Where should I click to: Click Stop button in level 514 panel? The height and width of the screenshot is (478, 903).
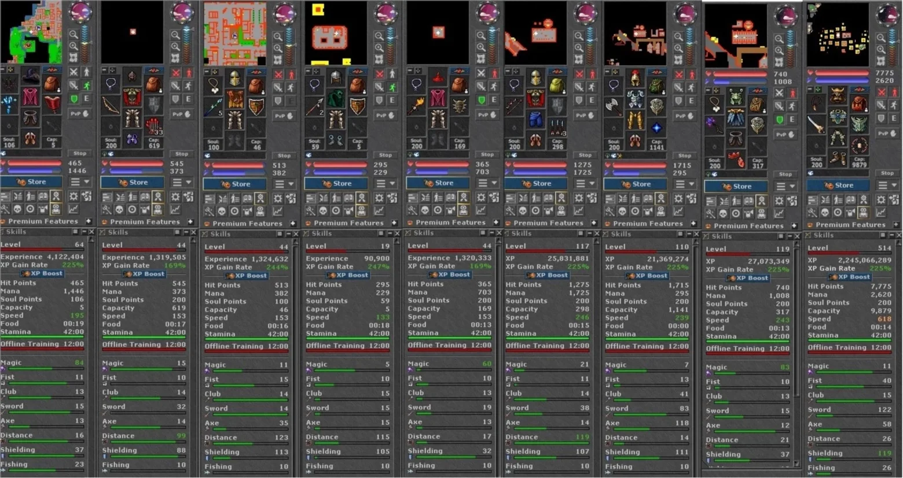[x=887, y=173]
